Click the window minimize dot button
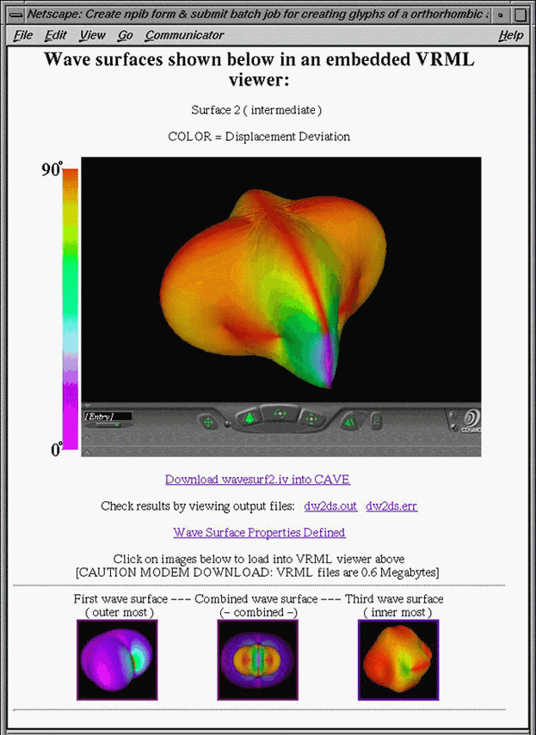 [x=501, y=15]
